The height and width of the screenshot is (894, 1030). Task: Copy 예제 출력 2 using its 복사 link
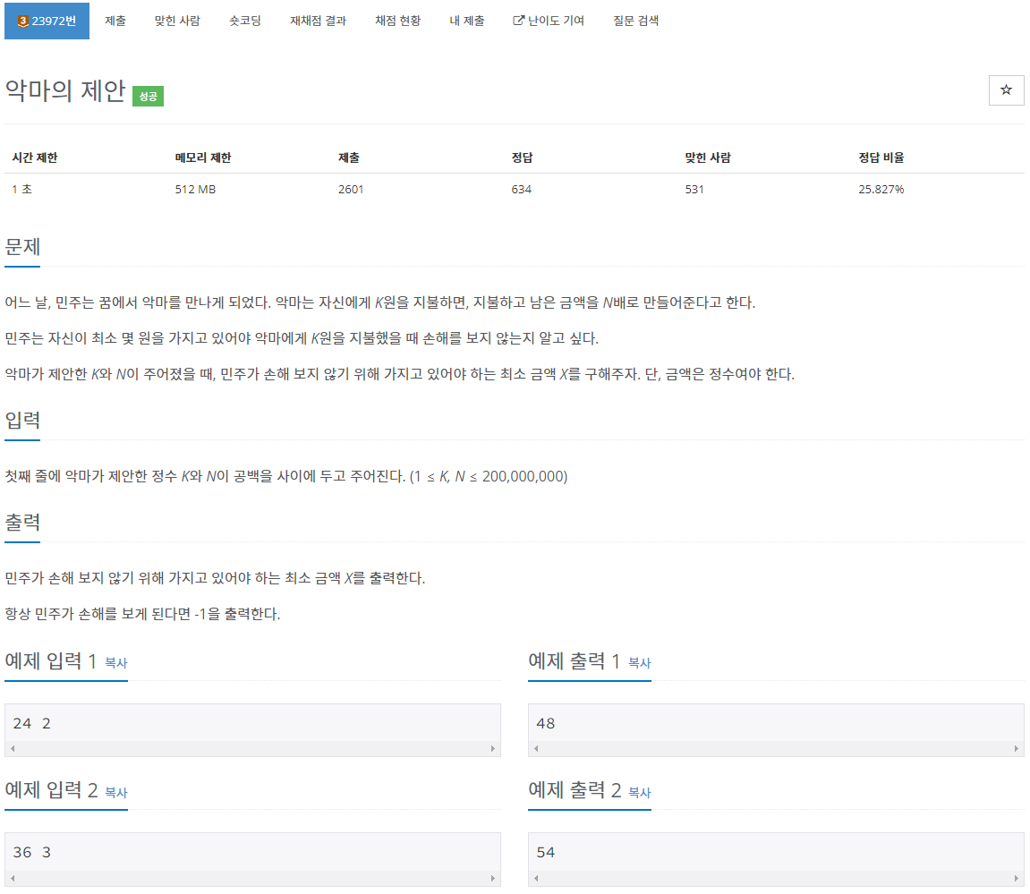tap(637, 793)
